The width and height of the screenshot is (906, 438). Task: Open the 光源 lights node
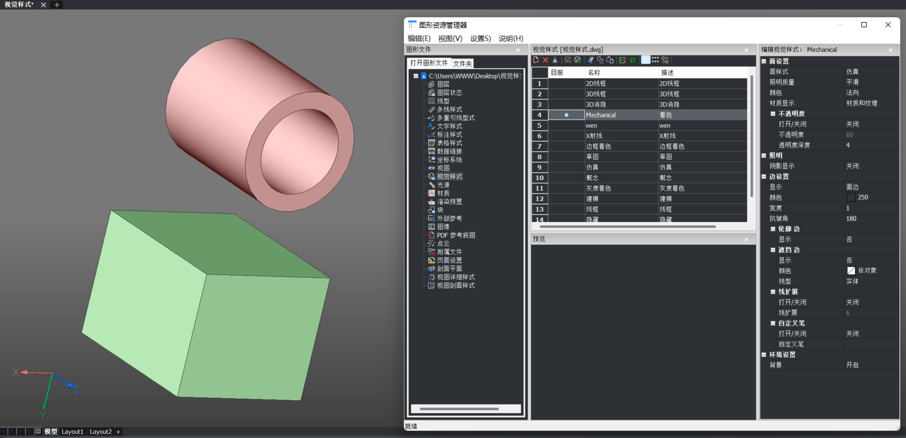click(443, 185)
